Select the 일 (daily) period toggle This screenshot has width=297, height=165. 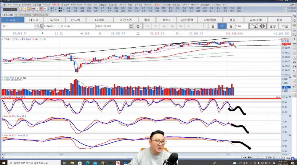pyautogui.click(x=213, y=26)
